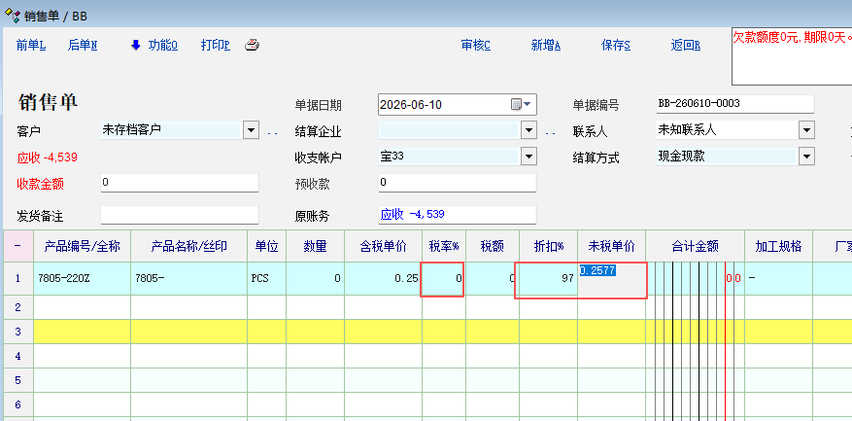The height and width of the screenshot is (421, 852).
Task: Select row header 6
Action: (17, 404)
